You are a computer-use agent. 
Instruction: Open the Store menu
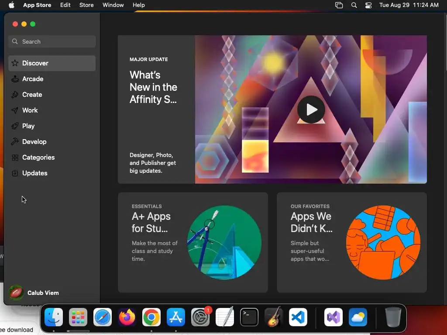pos(86,5)
